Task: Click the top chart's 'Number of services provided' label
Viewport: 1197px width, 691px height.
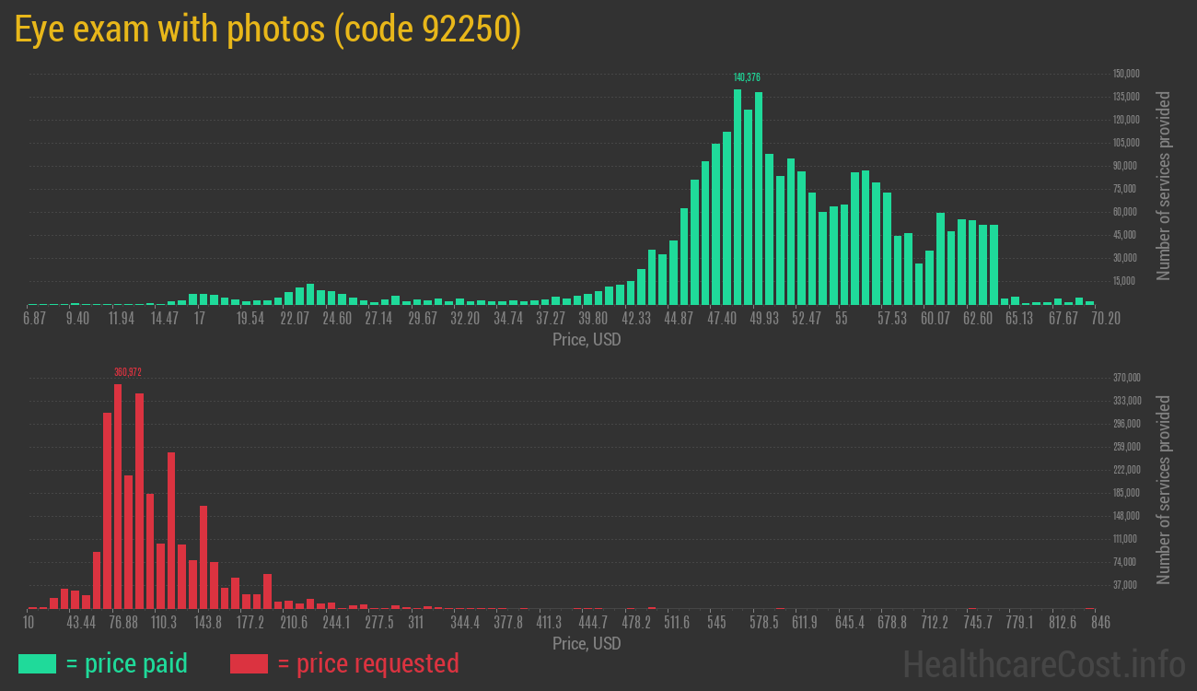Action: [x=1164, y=185]
